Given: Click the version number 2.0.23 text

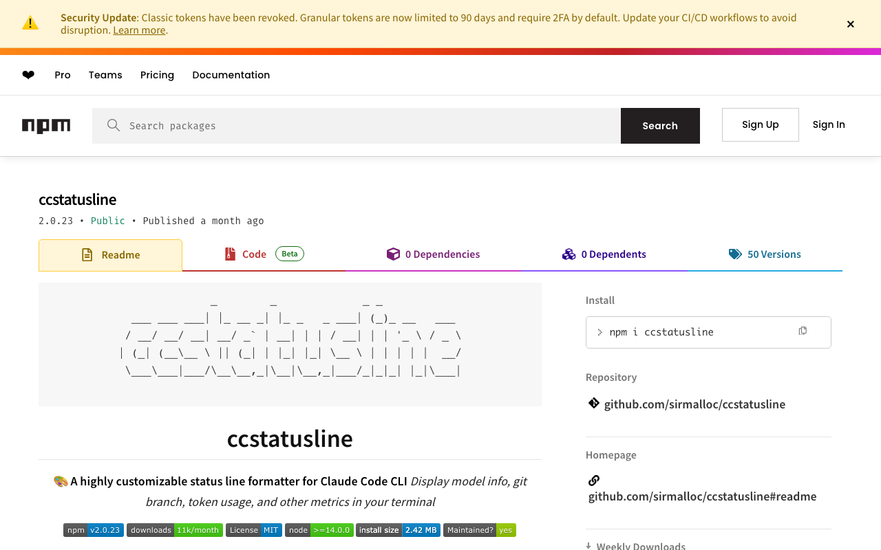Looking at the screenshot, I should 56,221.
